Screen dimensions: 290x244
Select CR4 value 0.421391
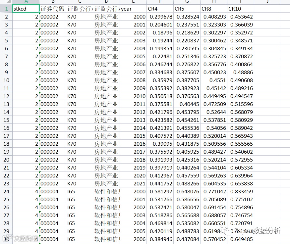(160, 128)
